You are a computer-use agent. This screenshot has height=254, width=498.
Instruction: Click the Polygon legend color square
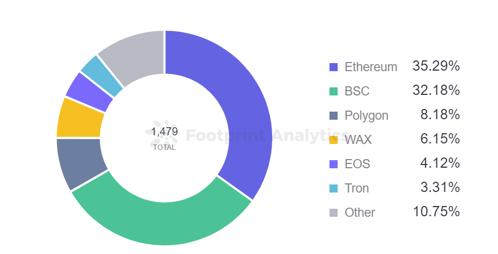click(334, 115)
